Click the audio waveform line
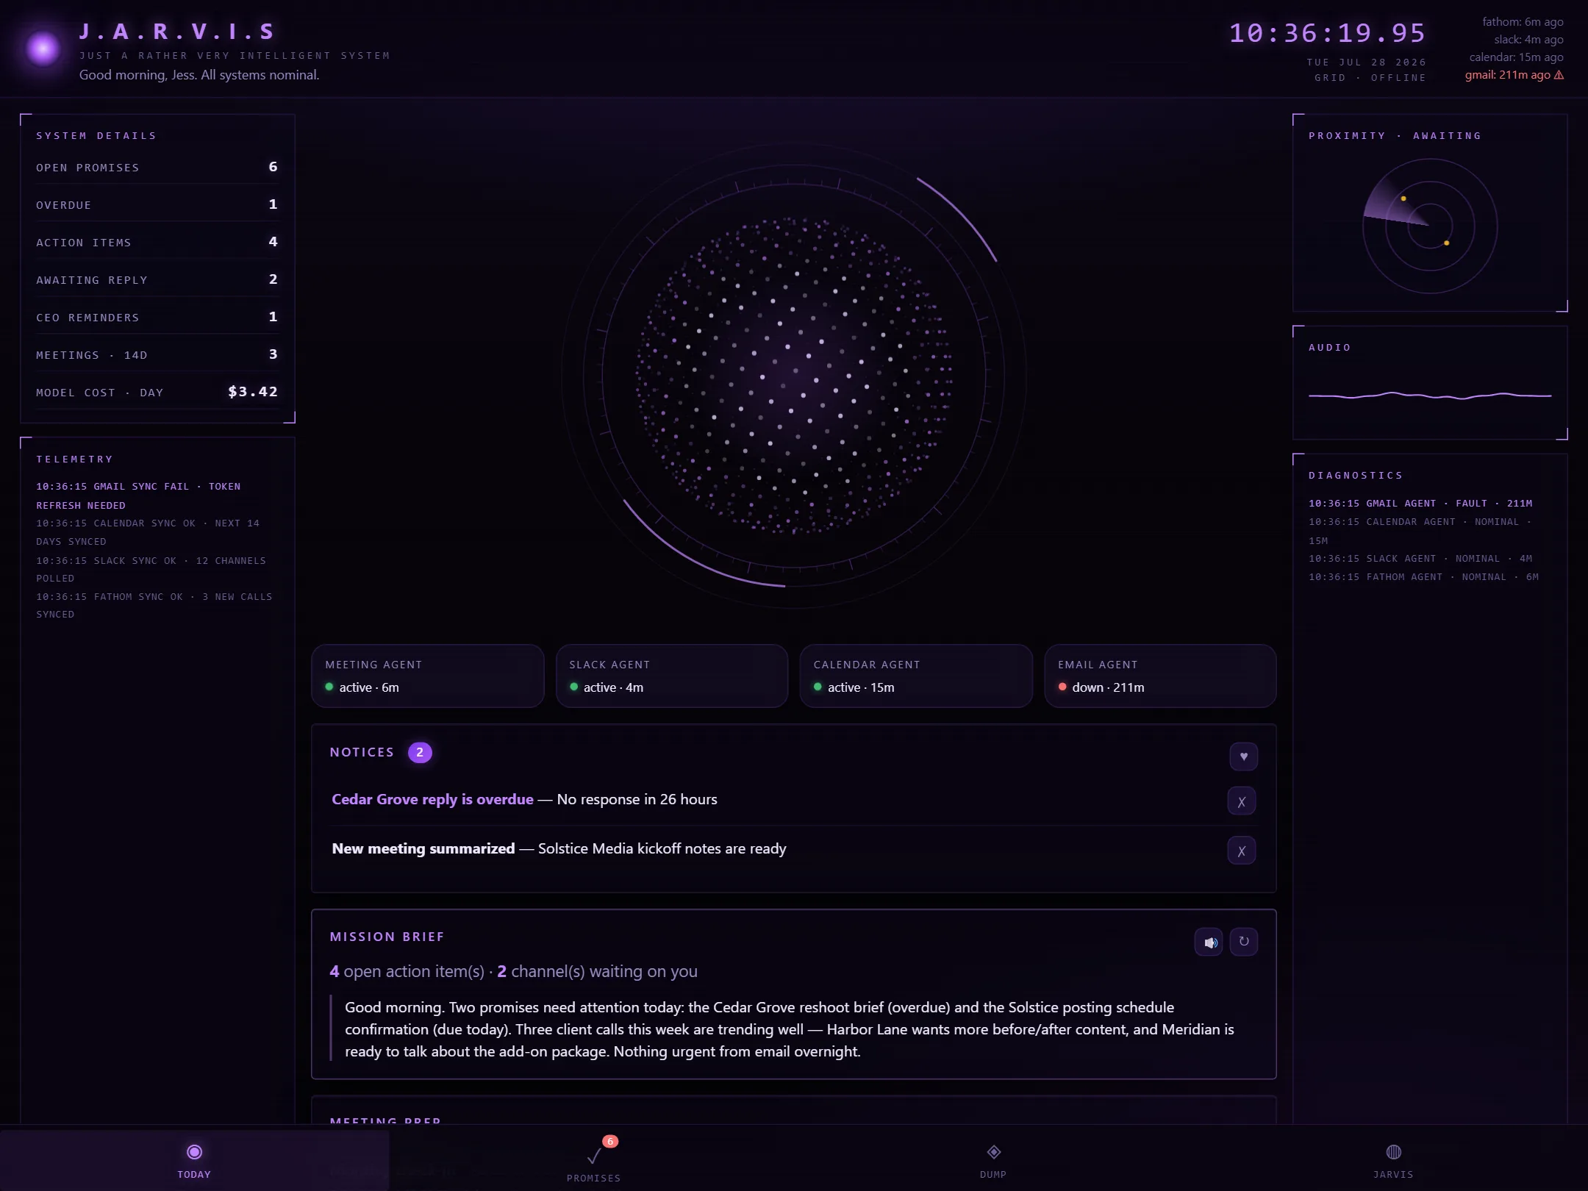1588x1191 pixels. [1430, 396]
